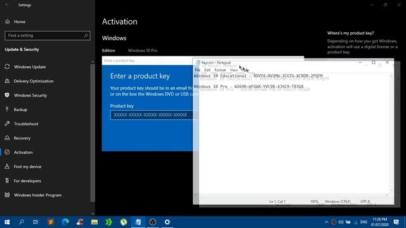Click the Windows Update refresh icon

(7, 66)
